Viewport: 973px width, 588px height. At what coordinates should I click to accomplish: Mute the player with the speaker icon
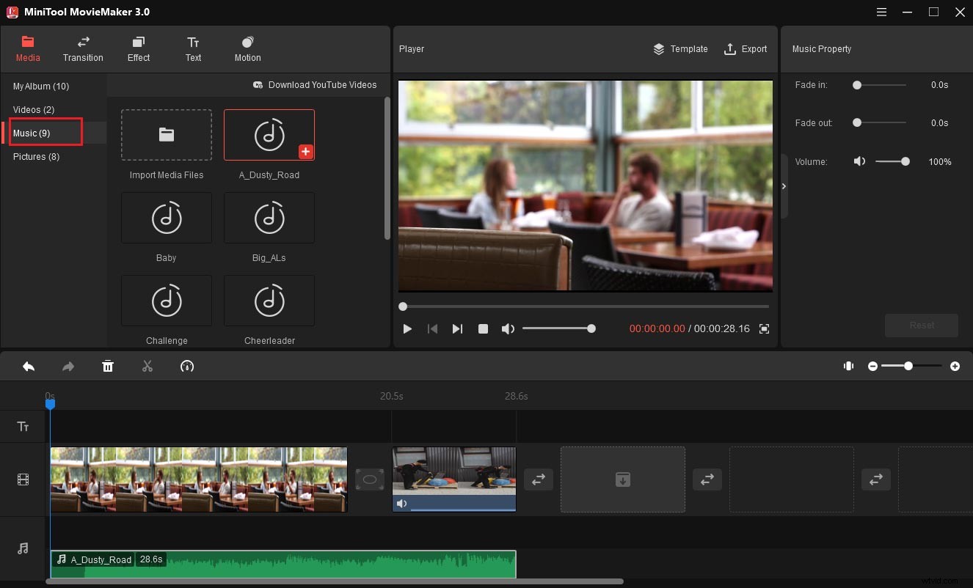[508, 328]
